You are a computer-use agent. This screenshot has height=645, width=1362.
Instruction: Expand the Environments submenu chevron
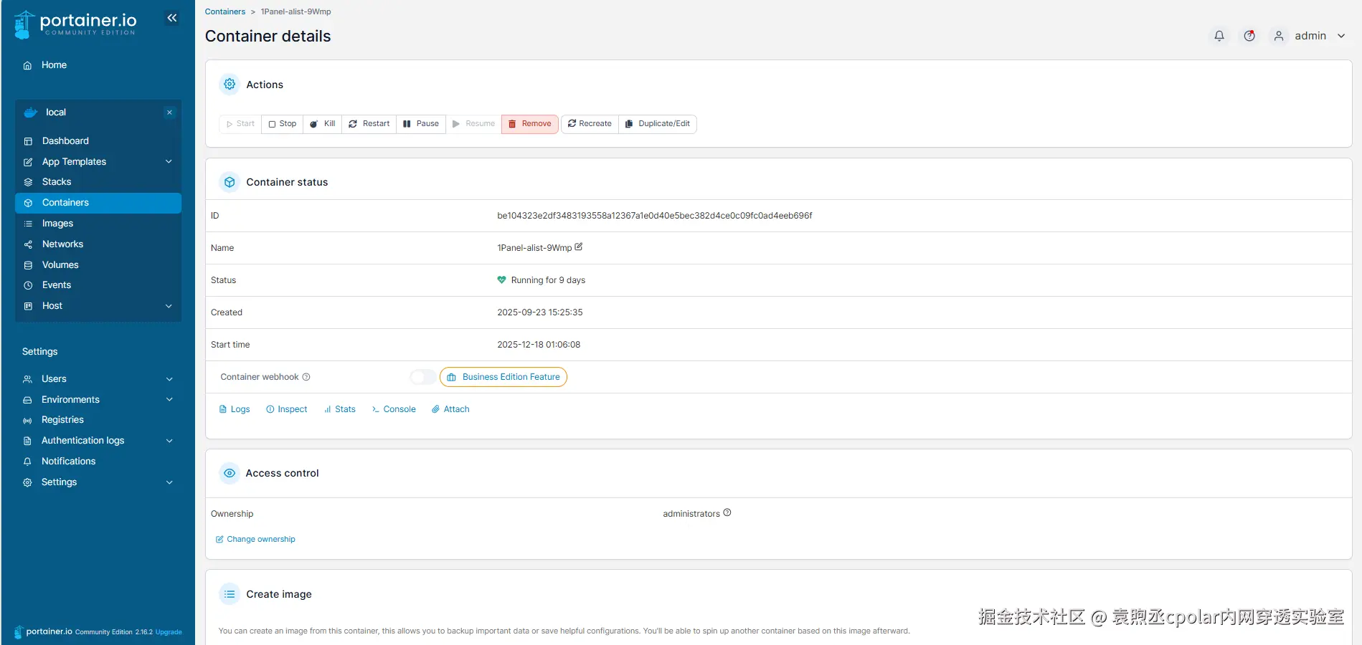169,400
